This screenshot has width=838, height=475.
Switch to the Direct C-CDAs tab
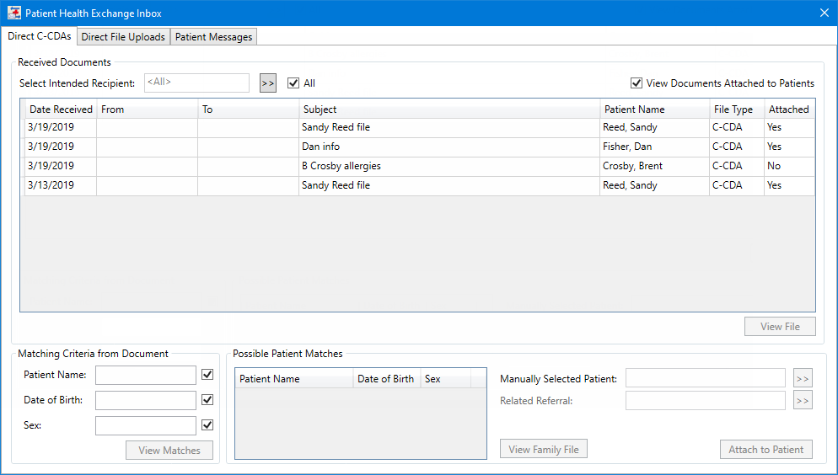pos(39,35)
